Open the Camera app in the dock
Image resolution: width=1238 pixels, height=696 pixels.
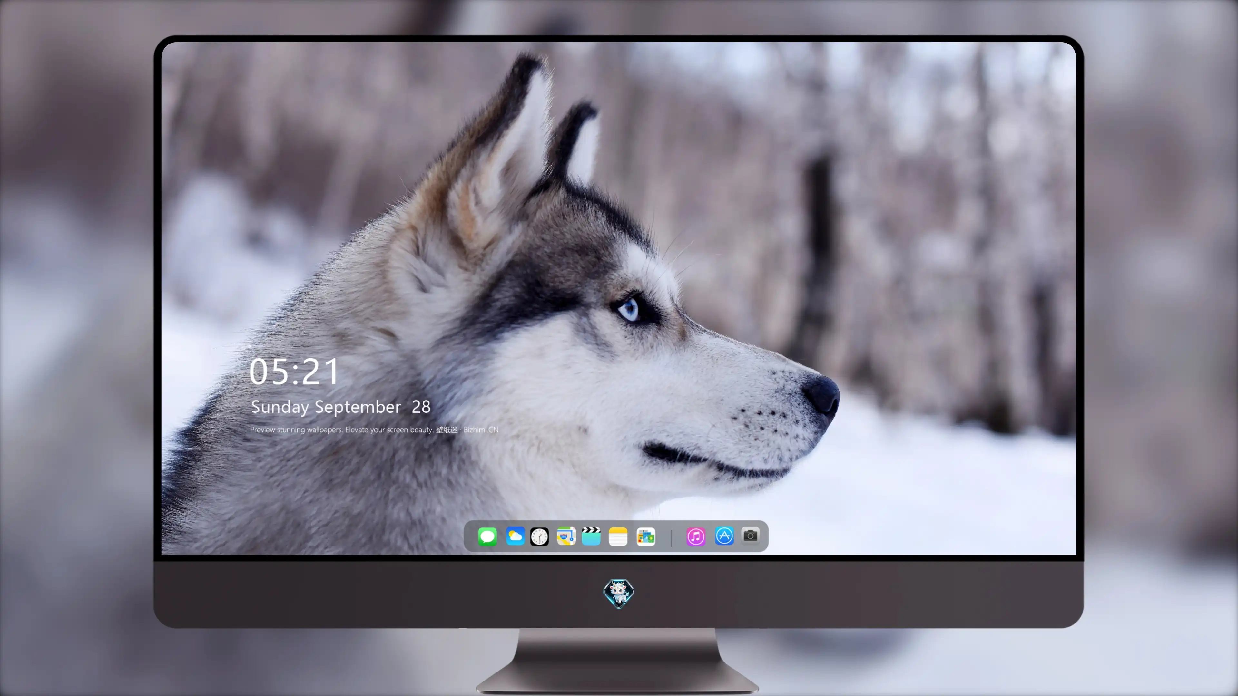[750, 536]
